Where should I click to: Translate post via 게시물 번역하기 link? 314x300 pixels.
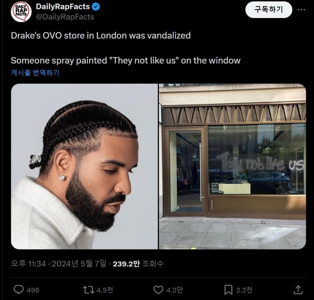tap(35, 73)
